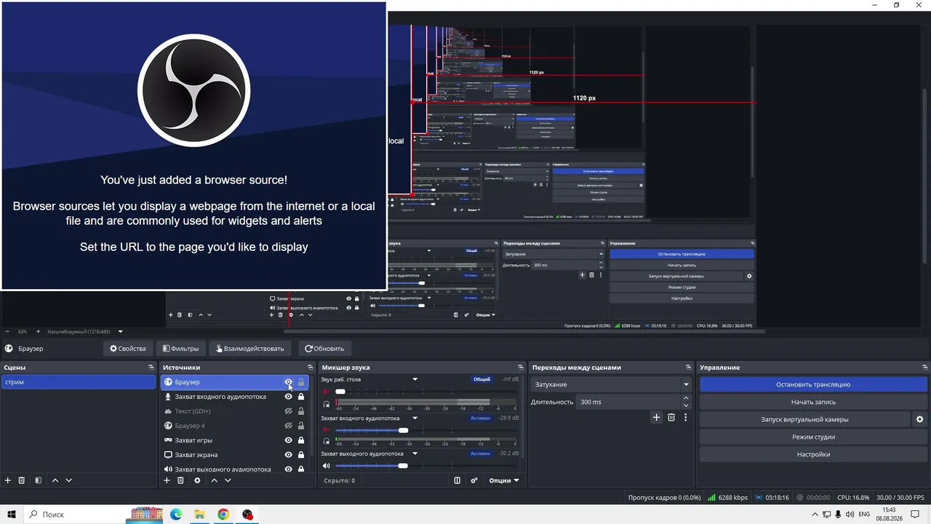This screenshot has height=524, width=931.
Task: Remove the scene transition with trash icon
Action: point(671,417)
